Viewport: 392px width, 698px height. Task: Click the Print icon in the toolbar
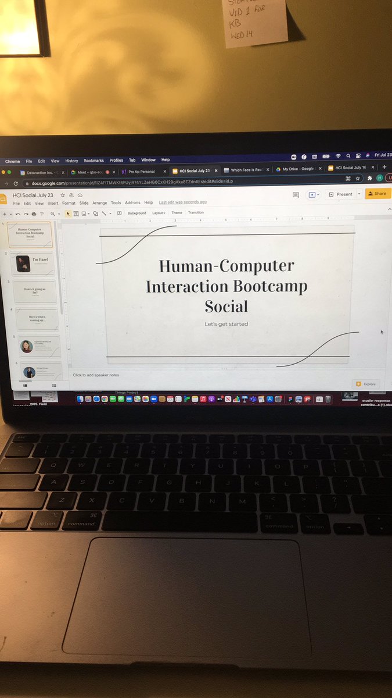tap(34, 213)
